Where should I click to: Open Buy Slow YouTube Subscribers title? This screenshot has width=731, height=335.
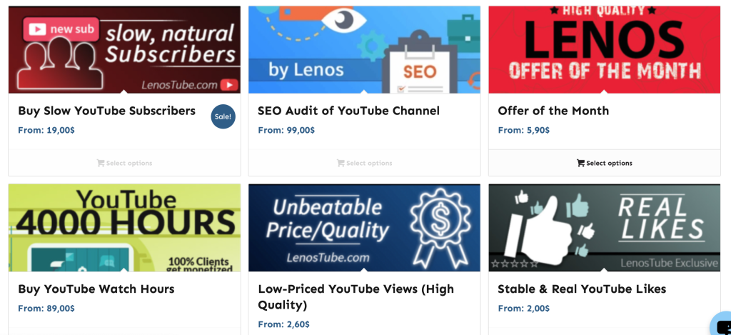[x=107, y=111]
